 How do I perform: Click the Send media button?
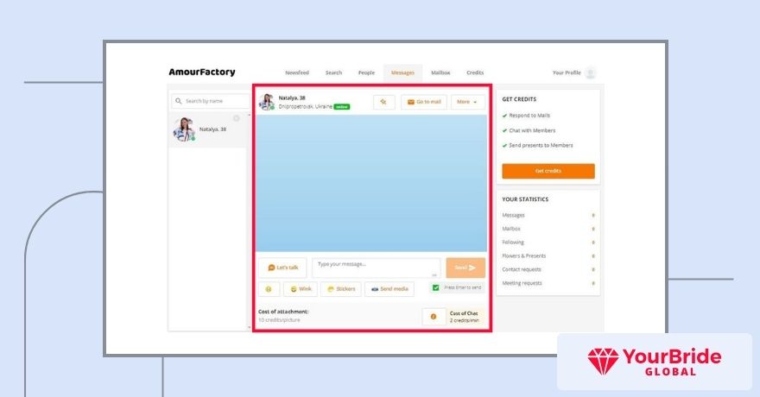click(x=389, y=289)
